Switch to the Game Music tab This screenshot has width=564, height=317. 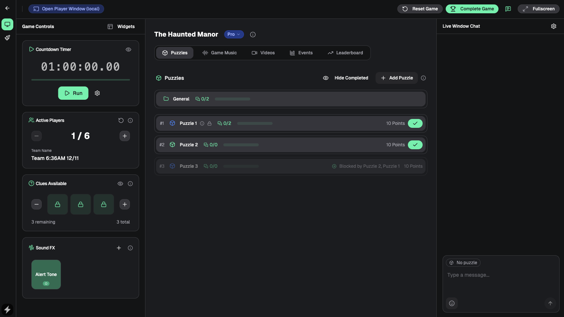coord(220,53)
